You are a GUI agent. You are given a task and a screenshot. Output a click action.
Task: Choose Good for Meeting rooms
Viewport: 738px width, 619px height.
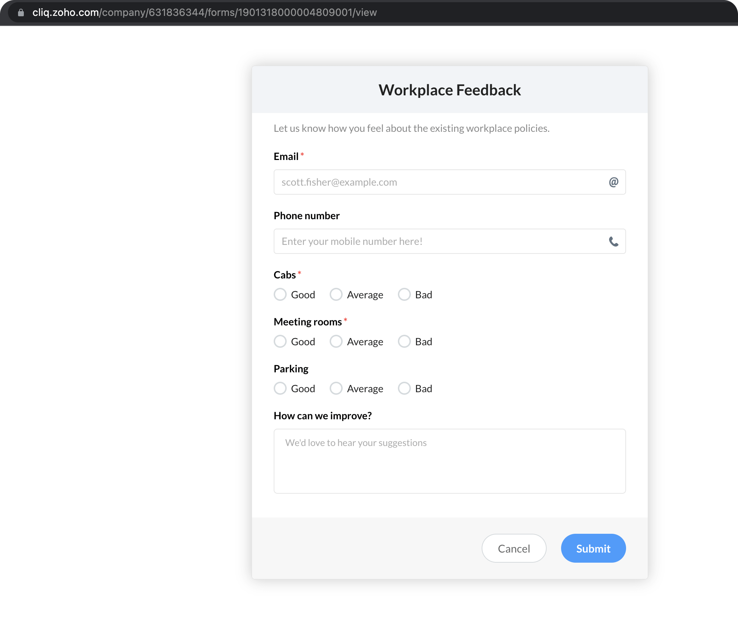[x=280, y=341]
